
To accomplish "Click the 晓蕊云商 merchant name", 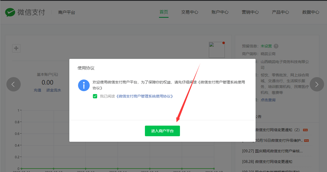I will [x=268, y=54].
